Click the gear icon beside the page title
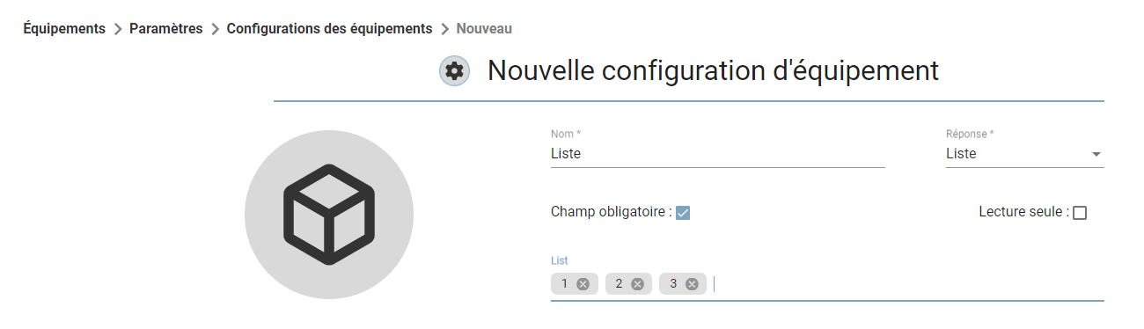The height and width of the screenshot is (329, 1144). (x=454, y=71)
